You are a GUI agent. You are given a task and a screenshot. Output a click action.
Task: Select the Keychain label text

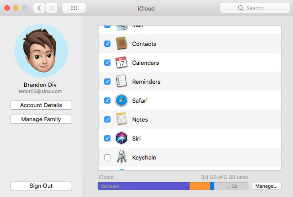pos(144,158)
